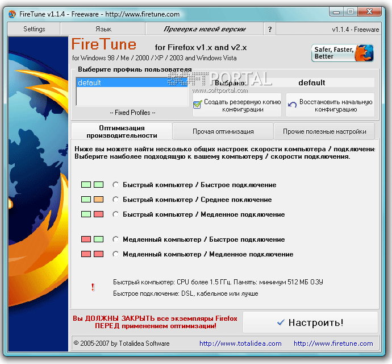This screenshot has height=364, width=392.
Task: Click the large Firefox logo side image
Action: (x=38, y=194)
